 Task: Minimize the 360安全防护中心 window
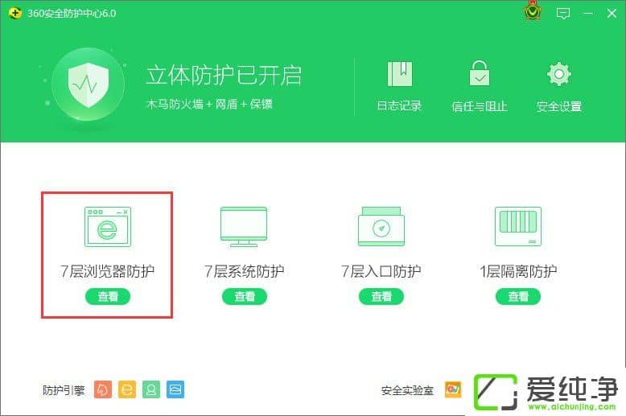(x=589, y=13)
